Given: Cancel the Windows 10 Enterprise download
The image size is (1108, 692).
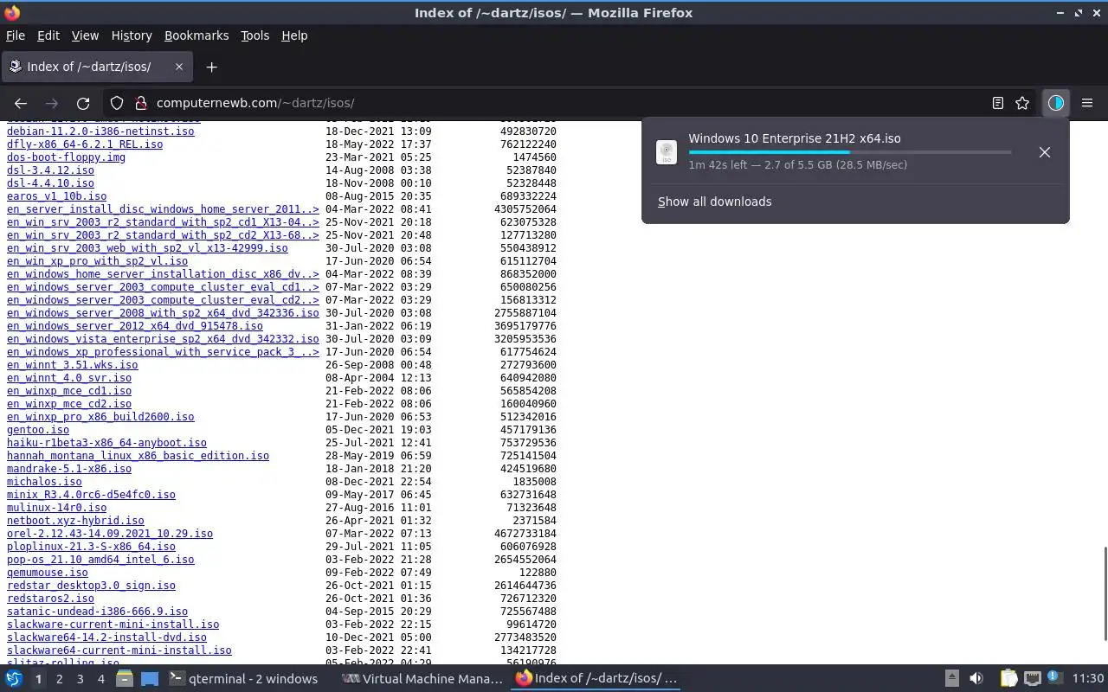Looking at the screenshot, I should pos(1045,152).
